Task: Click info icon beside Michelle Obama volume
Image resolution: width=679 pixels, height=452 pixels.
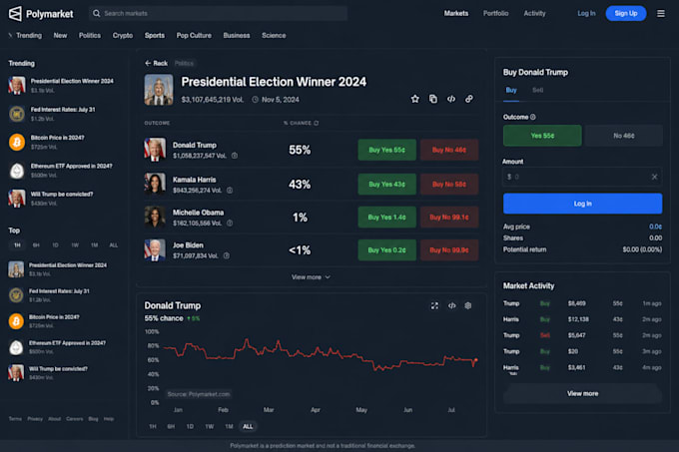Action: coord(230,224)
